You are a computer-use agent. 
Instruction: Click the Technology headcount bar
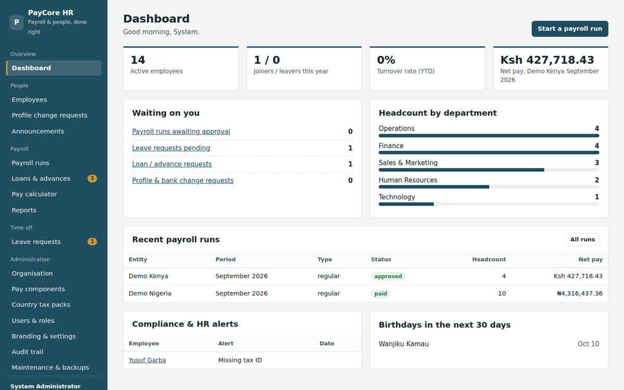click(x=489, y=204)
